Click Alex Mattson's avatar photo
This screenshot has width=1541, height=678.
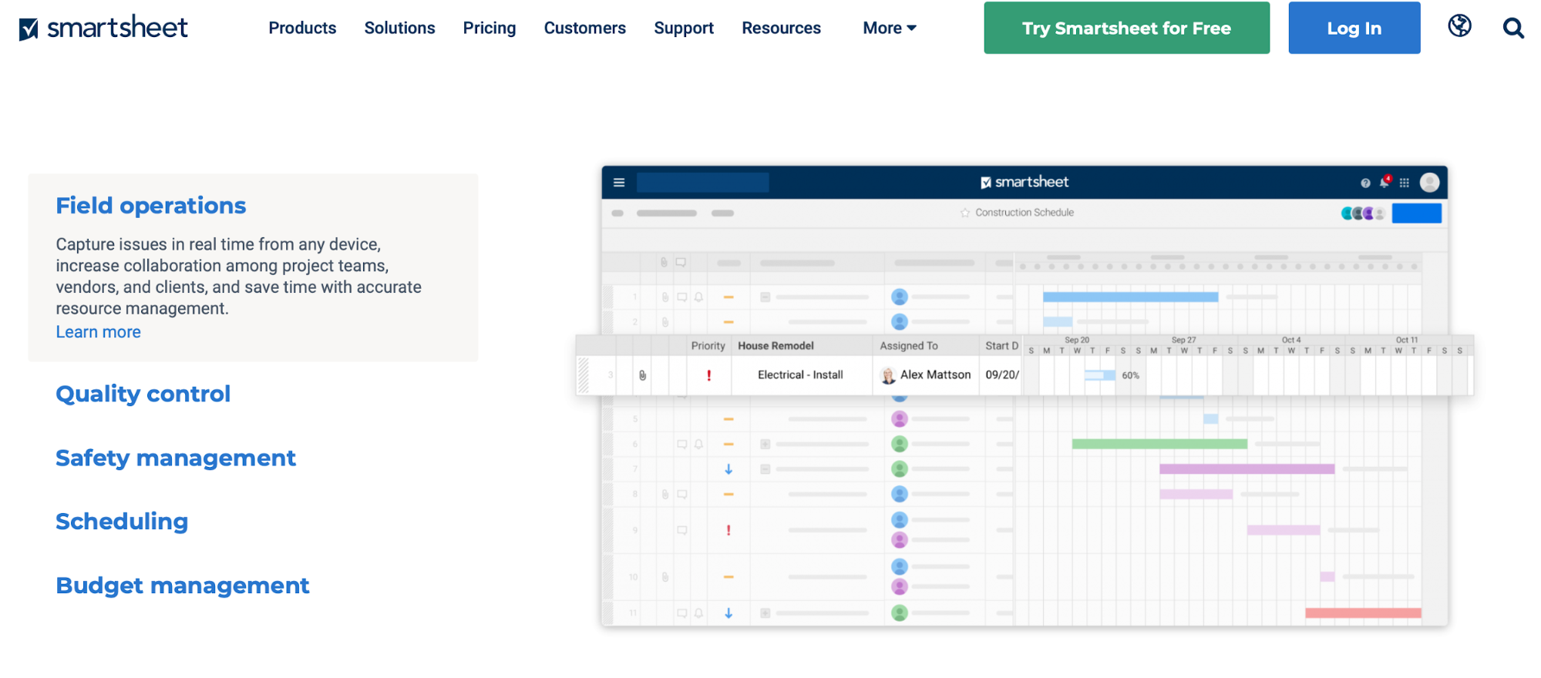click(x=888, y=375)
